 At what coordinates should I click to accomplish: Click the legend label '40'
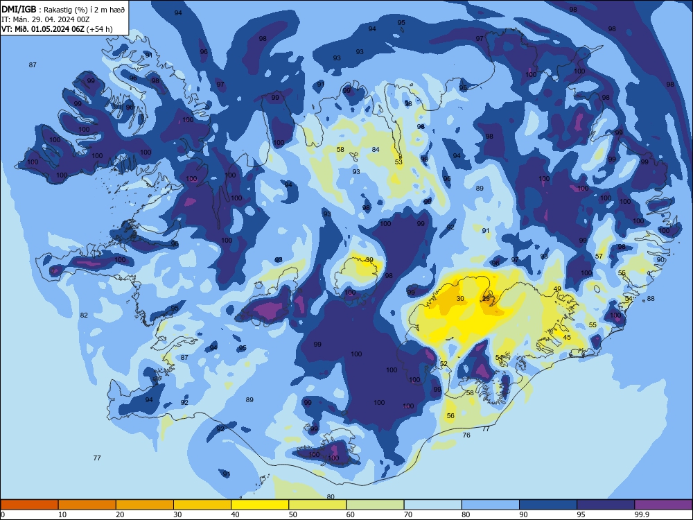pos(235,514)
